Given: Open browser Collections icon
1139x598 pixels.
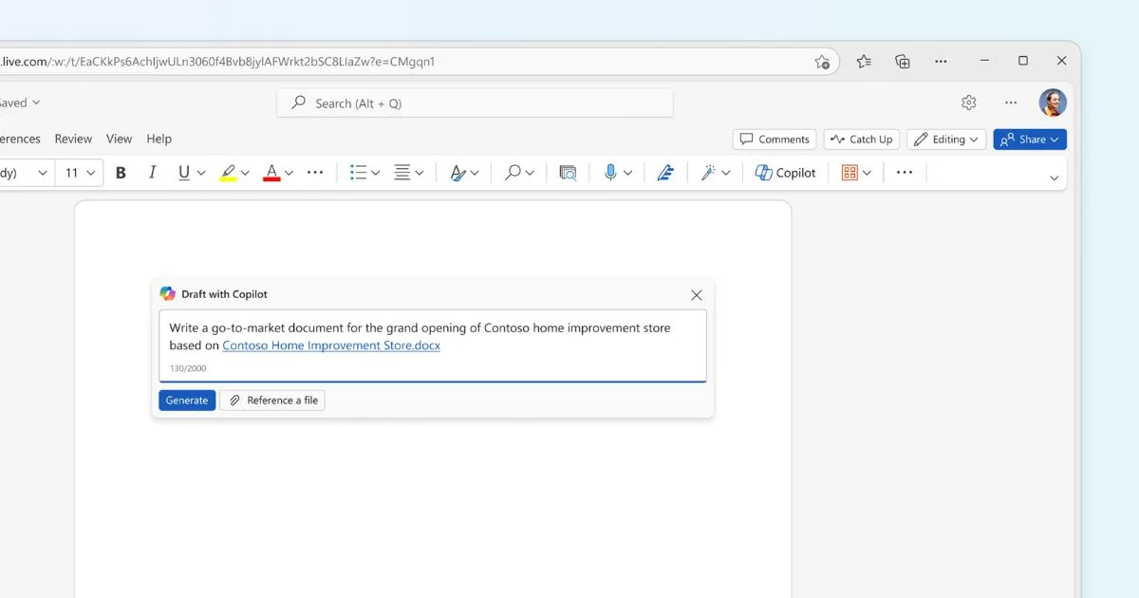Looking at the screenshot, I should pos(902,62).
